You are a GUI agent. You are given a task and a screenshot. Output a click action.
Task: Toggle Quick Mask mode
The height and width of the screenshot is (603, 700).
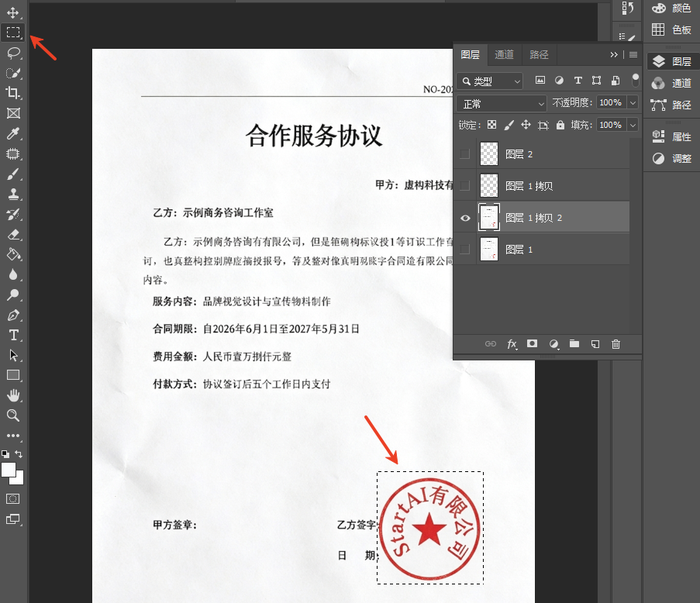pyautogui.click(x=13, y=499)
